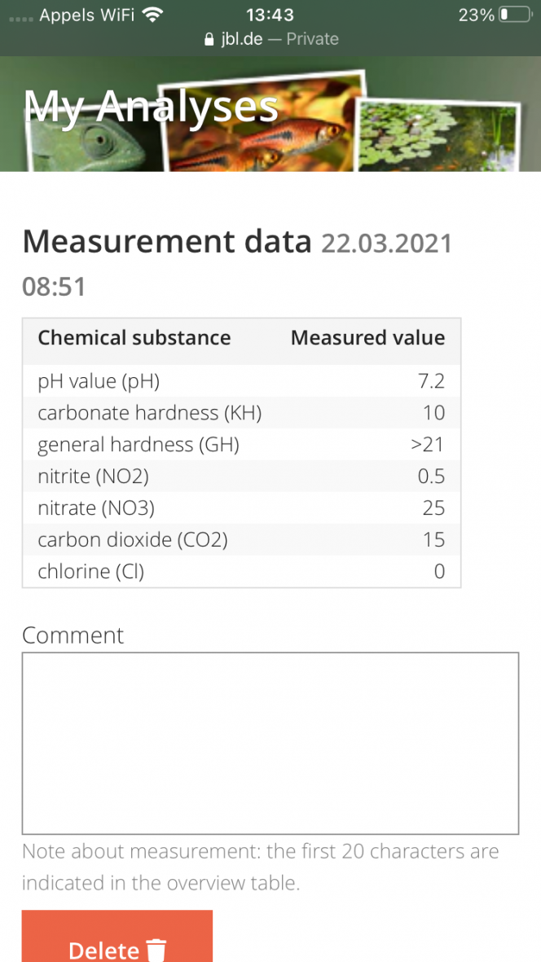Select the nitrite (NO2) row
Image resolution: width=541 pixels, height=962 pixels.
(x=242, y=476)
